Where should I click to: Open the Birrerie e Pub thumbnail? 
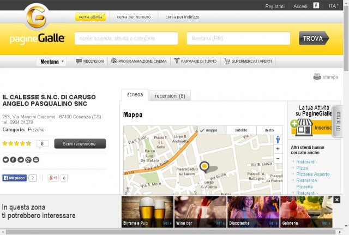tap(147, 212)
